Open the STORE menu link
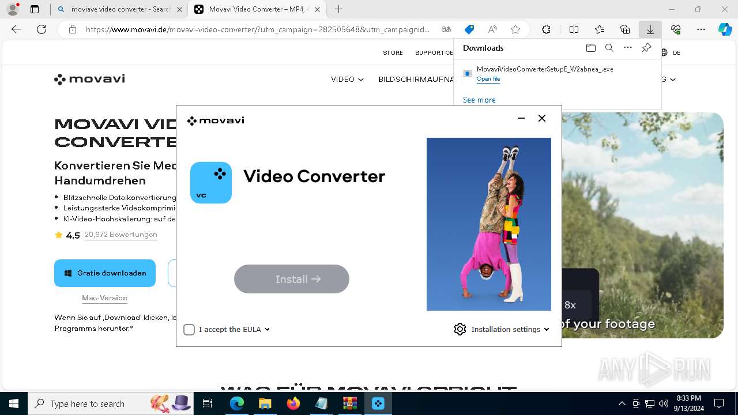The image size is (738, 415). [x=393, y=52]
